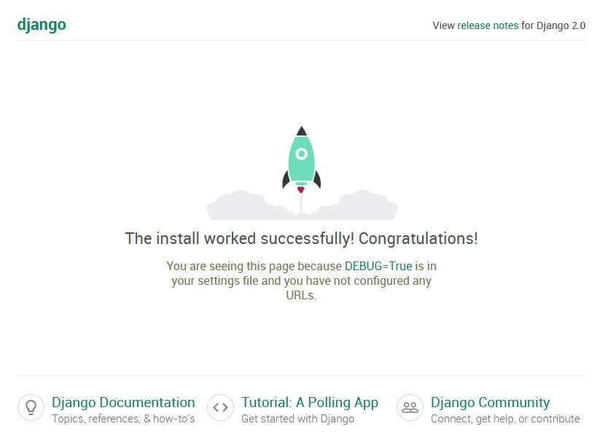The width and height of the screenshot is (616, 437).
Task: Click the red flame under the rocket
Action: tap(301, 189)
